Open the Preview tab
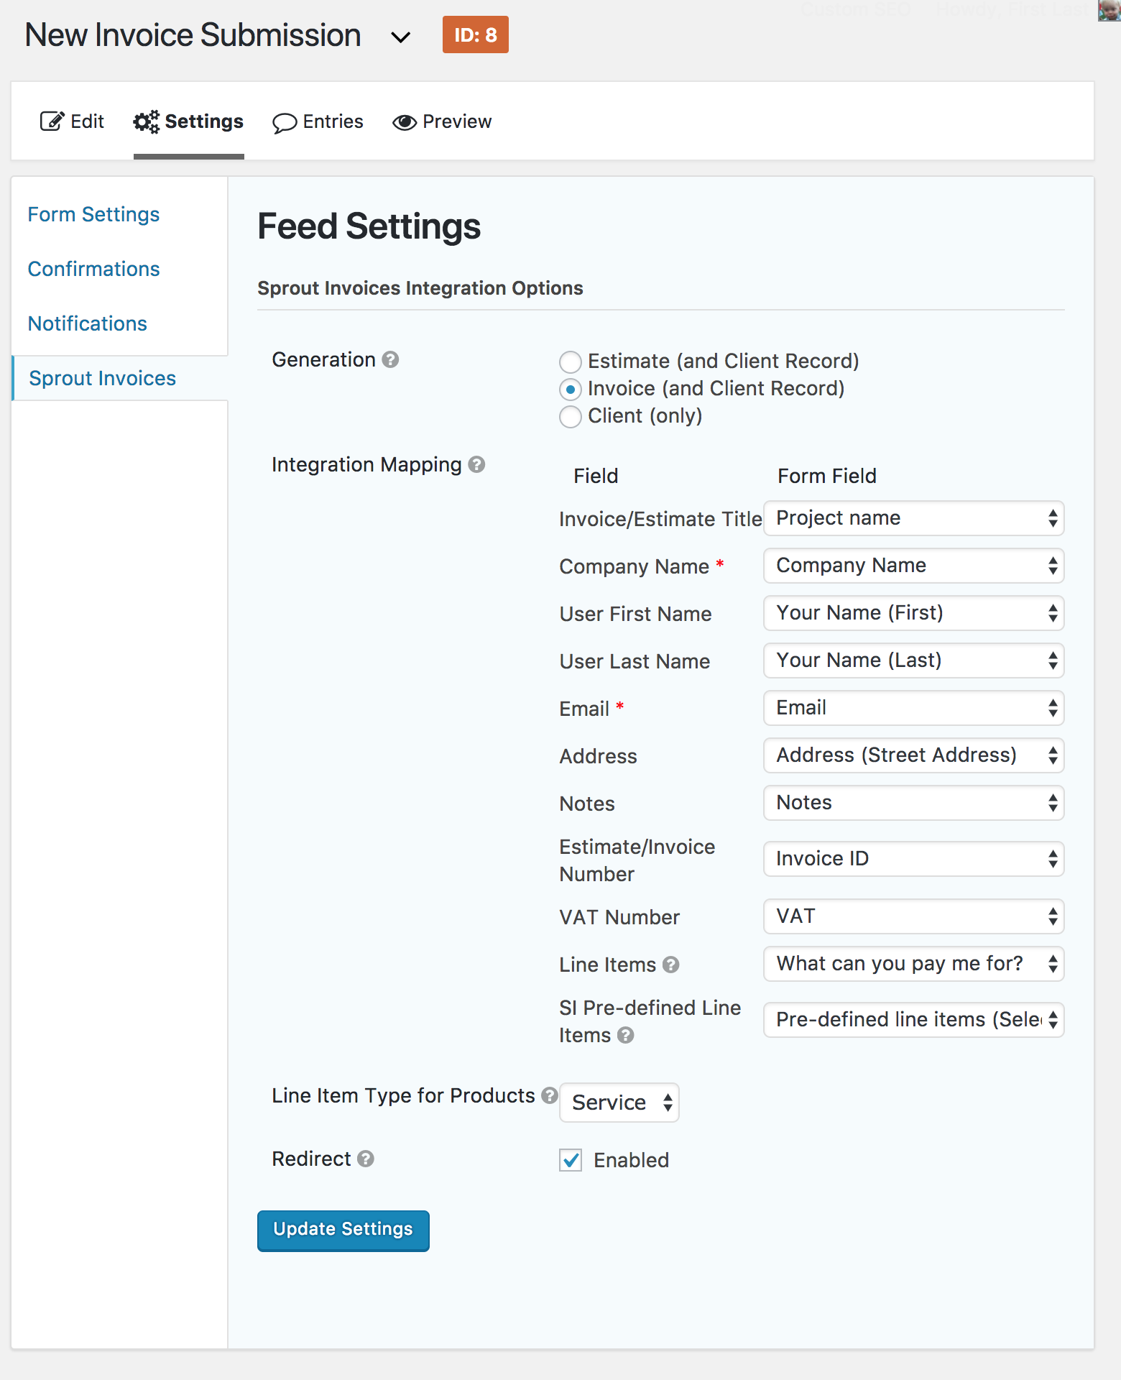 coord(442,121)
